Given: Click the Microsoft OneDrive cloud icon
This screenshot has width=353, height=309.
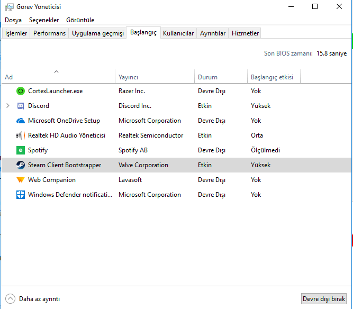Looking at the screenshot, I should 21,121.
